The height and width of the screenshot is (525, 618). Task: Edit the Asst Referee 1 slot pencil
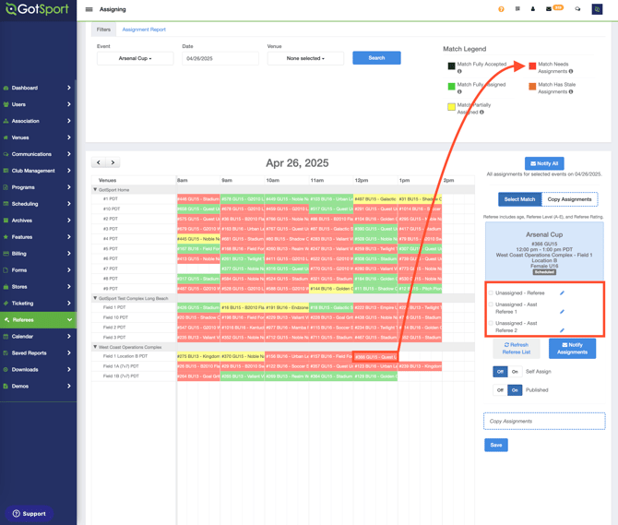562,312
